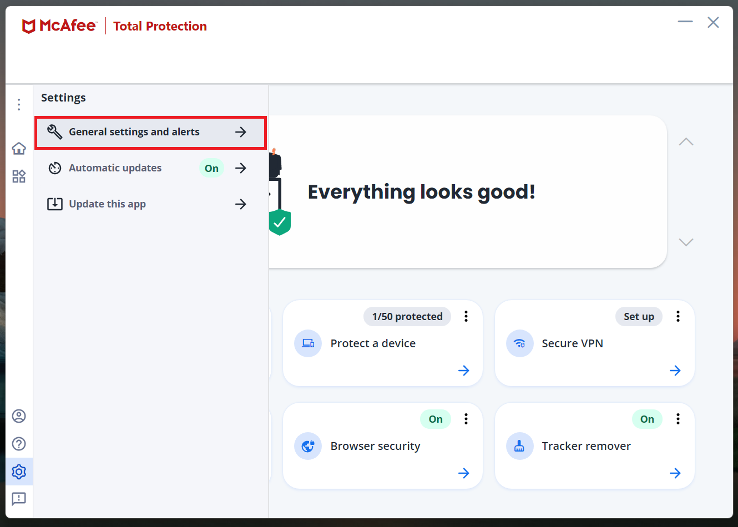Viewport: 738px width, 527px height.
Task: Click the Set up button for VPN
Action: point(639,317)
